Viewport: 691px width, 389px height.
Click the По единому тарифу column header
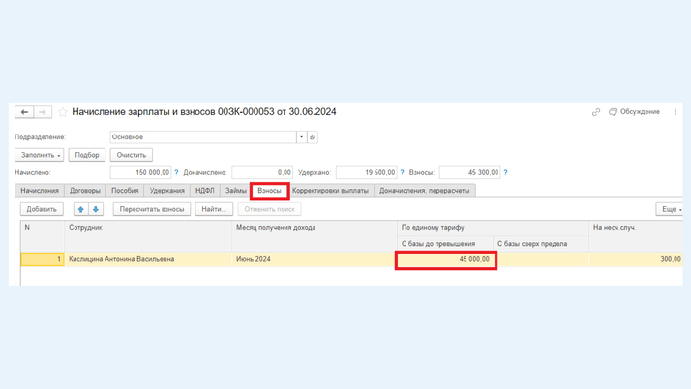point(494,228)
